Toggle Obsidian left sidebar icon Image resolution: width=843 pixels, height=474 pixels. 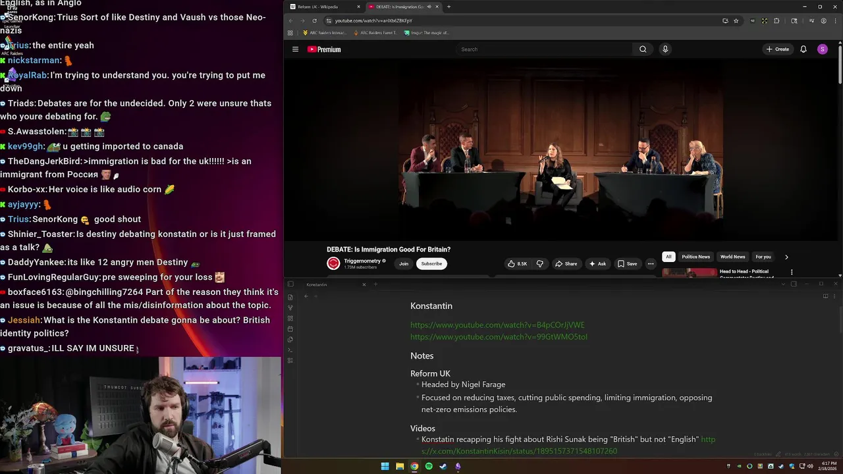tap(290, 284)
